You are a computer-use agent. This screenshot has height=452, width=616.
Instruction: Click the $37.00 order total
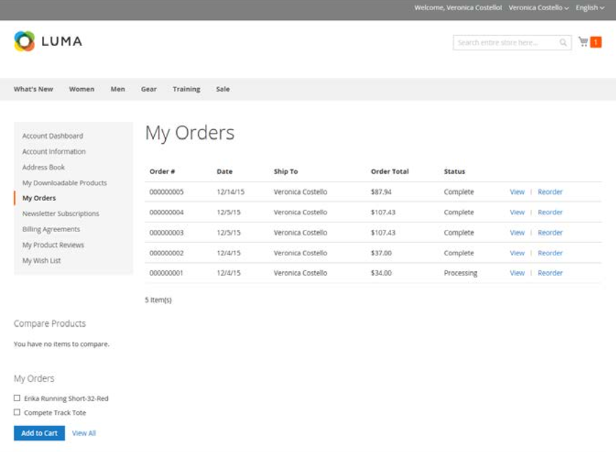coord(381,253)
